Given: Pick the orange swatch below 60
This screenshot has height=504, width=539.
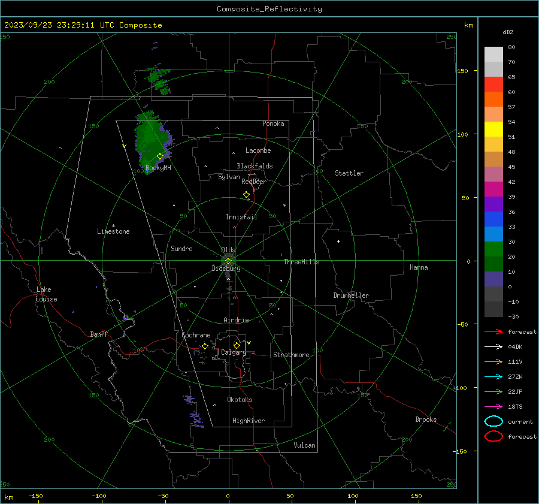Looking at the screenshot, I should 493,99.
